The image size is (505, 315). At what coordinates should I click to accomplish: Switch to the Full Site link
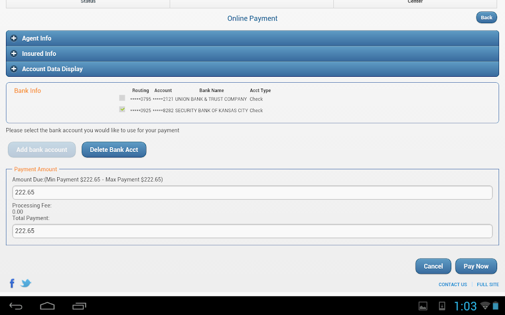(488, 284)
